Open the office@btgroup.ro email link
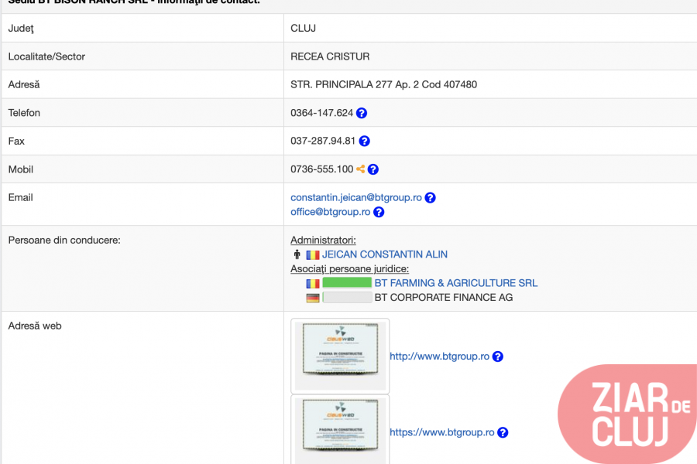Screen dimensions: 697x464 [330, 212]
